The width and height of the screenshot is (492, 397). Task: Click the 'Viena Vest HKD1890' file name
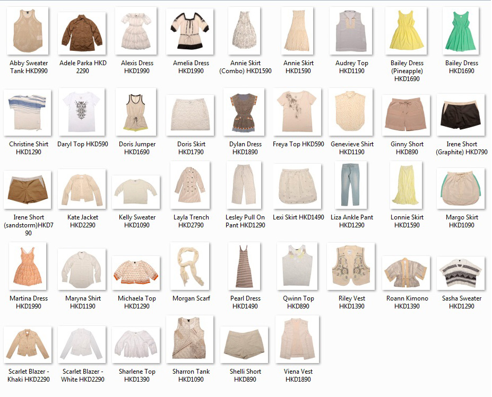coord(298,375)
